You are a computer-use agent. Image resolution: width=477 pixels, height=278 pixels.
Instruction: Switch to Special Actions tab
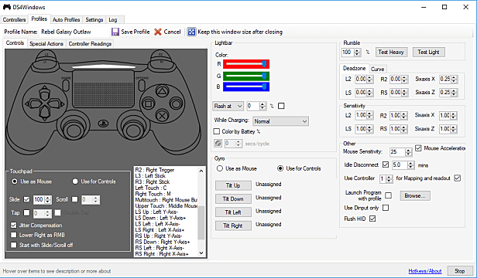pyautogui.click(x=46, y=44)
